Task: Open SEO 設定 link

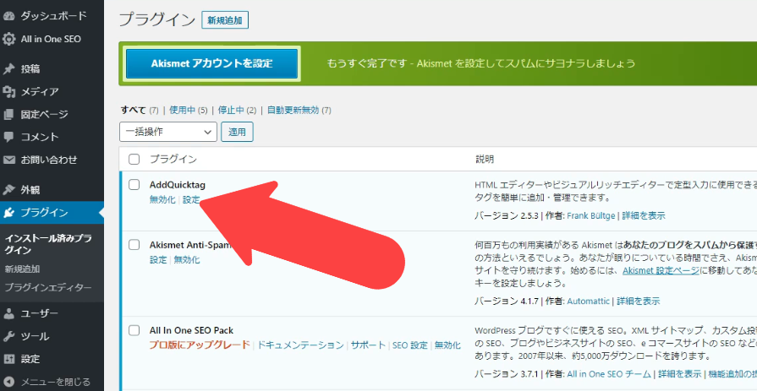Action: 410,345
